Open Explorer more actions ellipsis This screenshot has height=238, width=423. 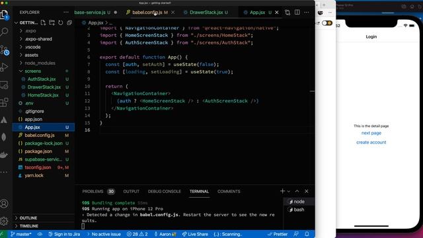[x=66, y=12]
